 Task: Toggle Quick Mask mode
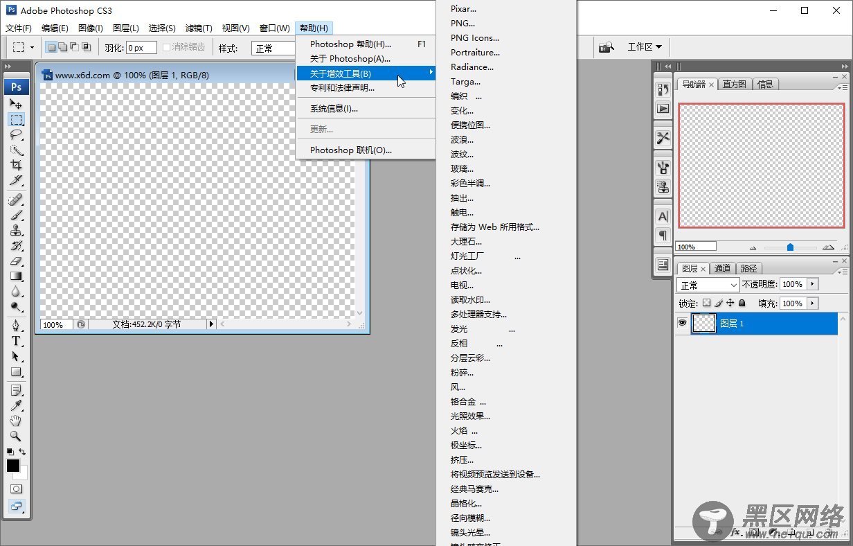click(16, 489)
